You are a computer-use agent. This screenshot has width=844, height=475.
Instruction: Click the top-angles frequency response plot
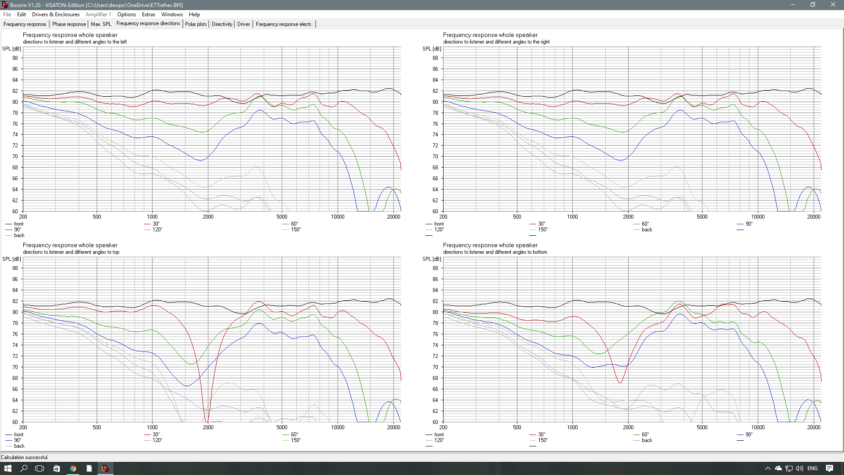(x=212, y=340)
